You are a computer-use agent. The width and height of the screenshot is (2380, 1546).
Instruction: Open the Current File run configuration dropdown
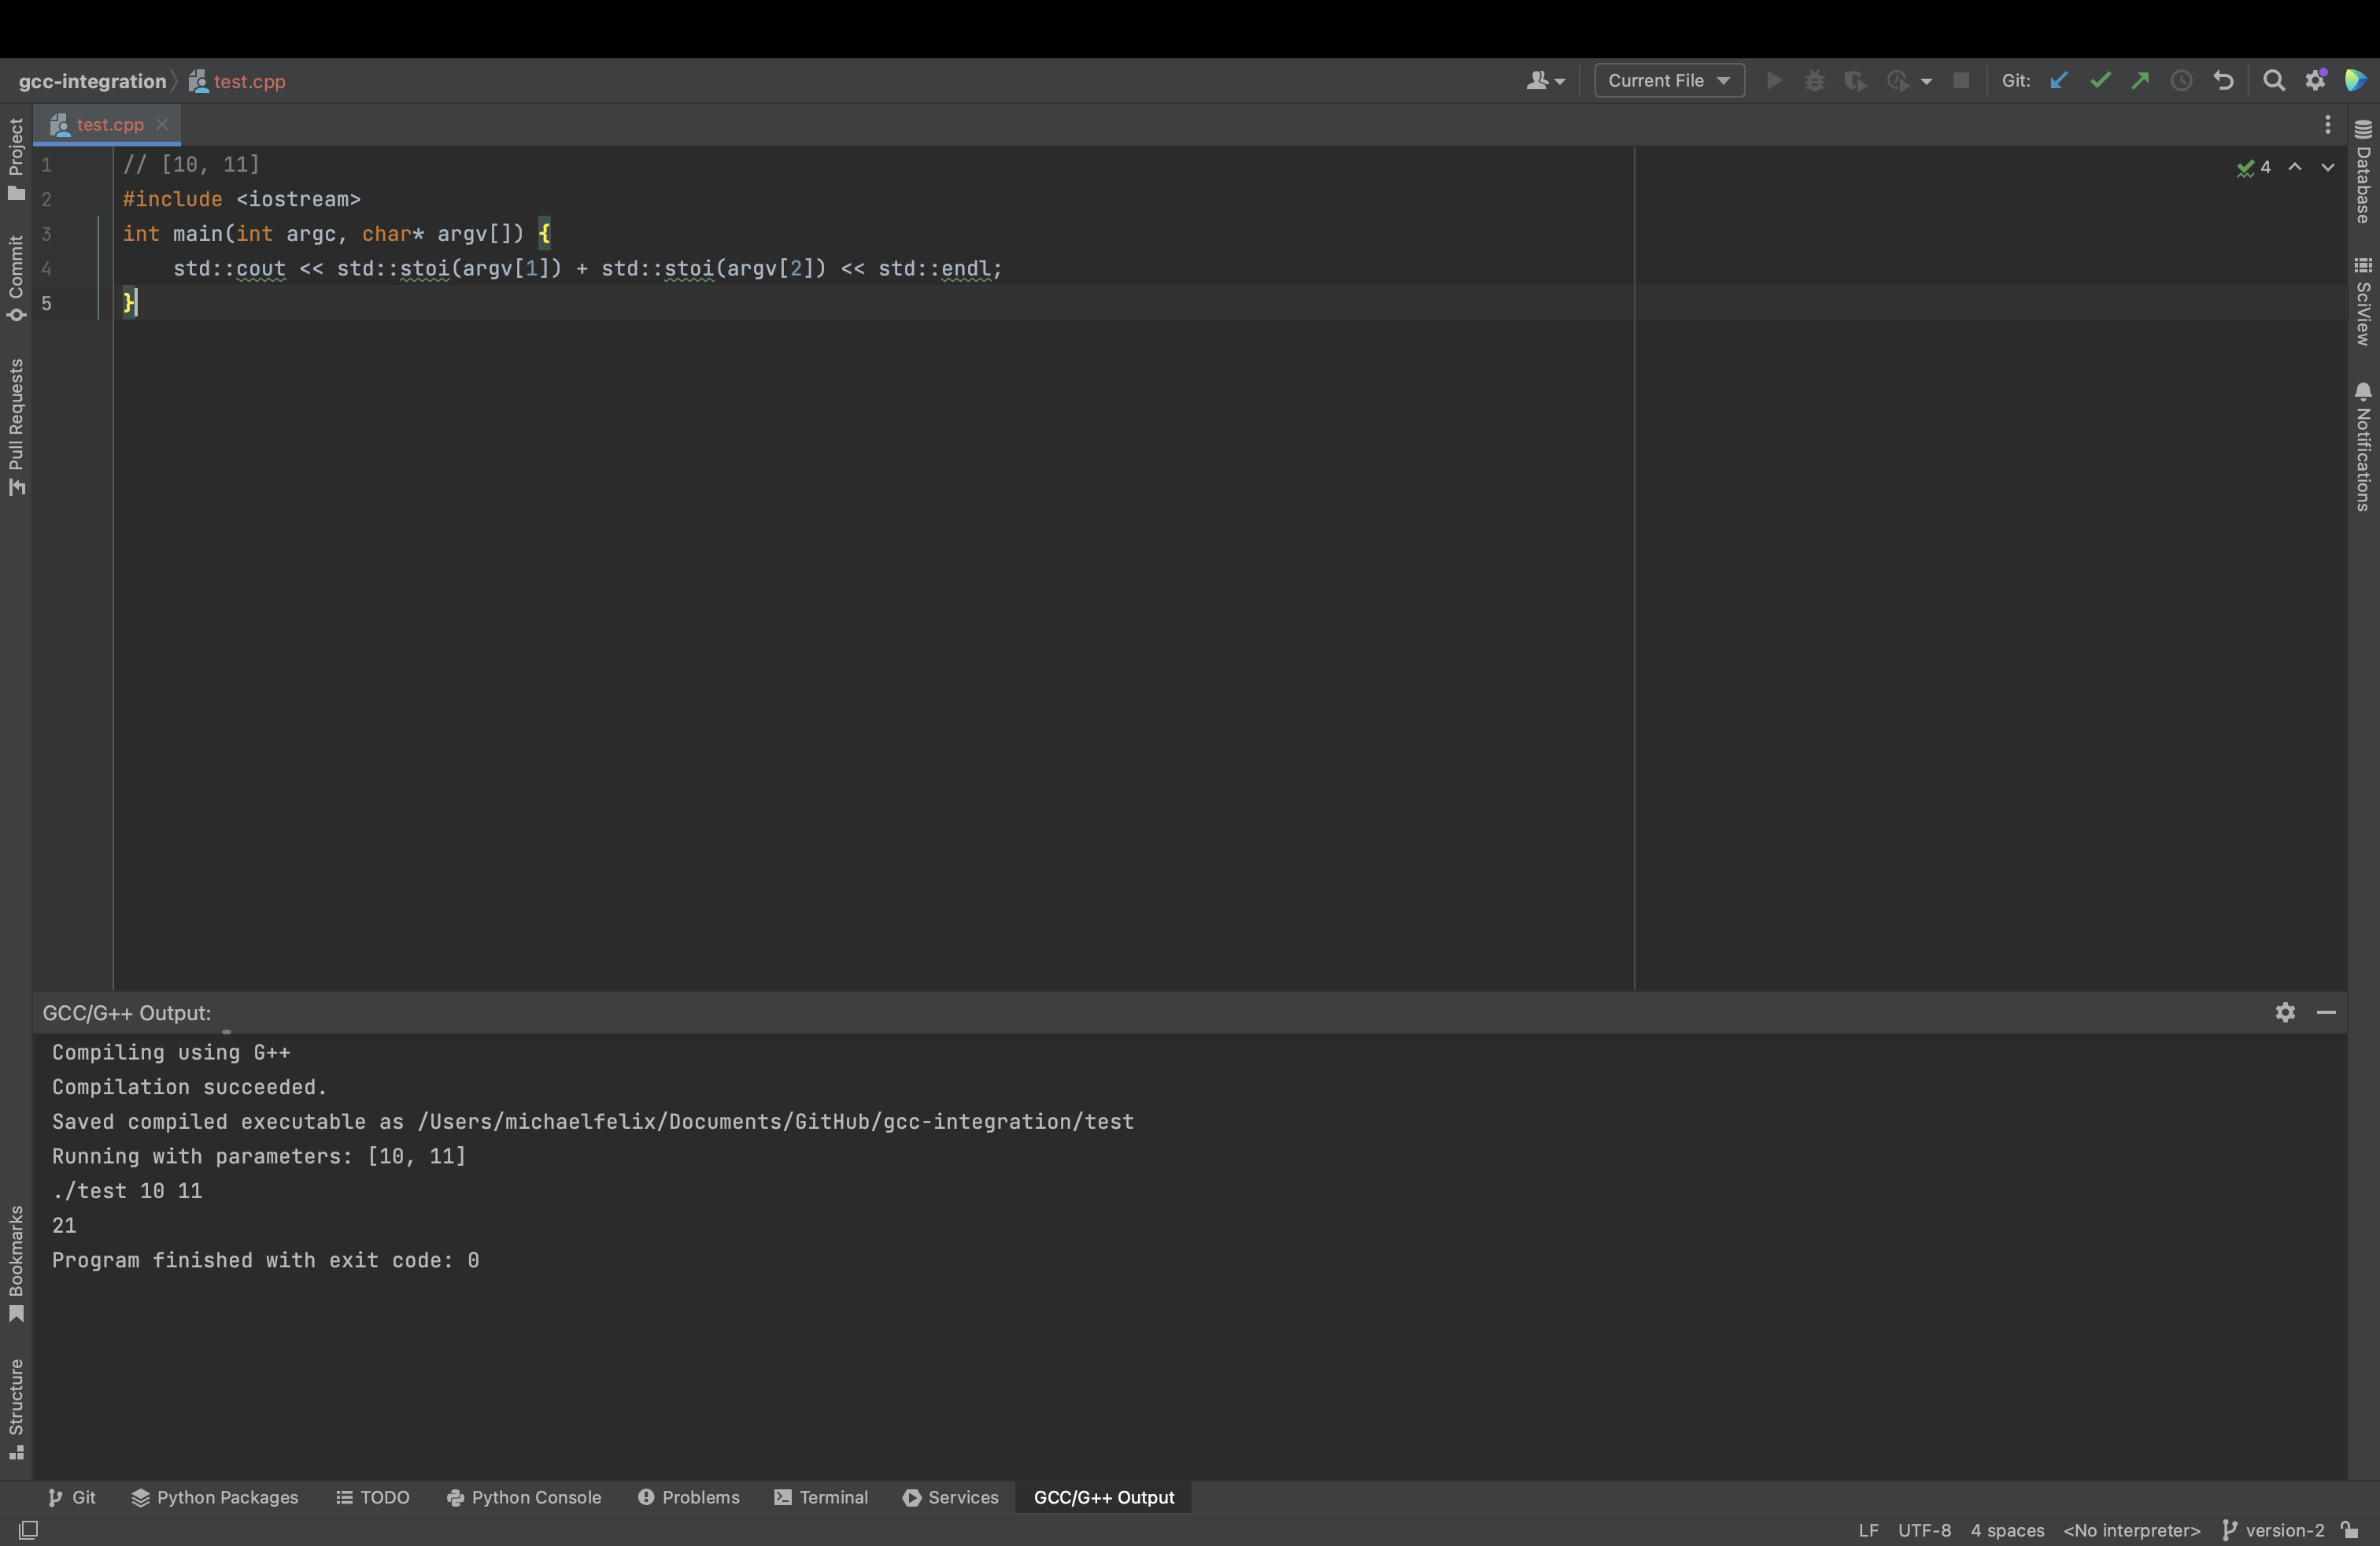(1669, 81)
